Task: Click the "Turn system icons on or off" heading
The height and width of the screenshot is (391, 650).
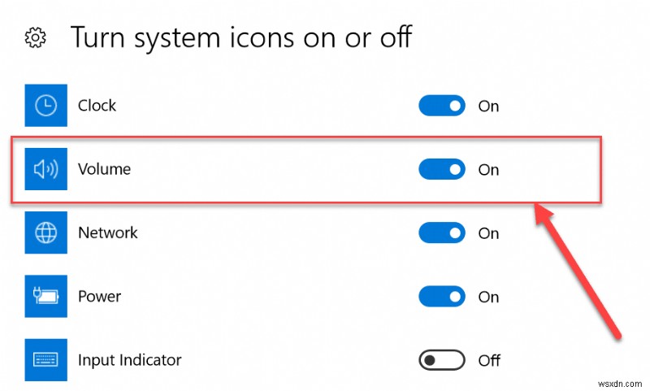Action: point(241,37)
